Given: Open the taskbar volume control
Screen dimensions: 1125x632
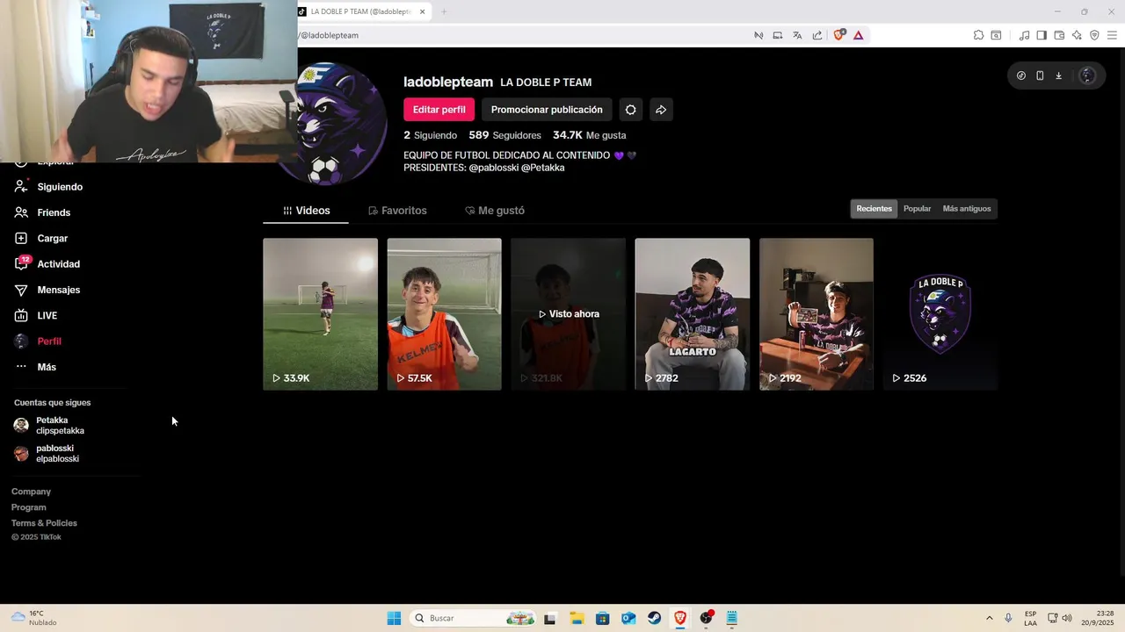Looking at the screenshot, I should [x=1067, y=618].
